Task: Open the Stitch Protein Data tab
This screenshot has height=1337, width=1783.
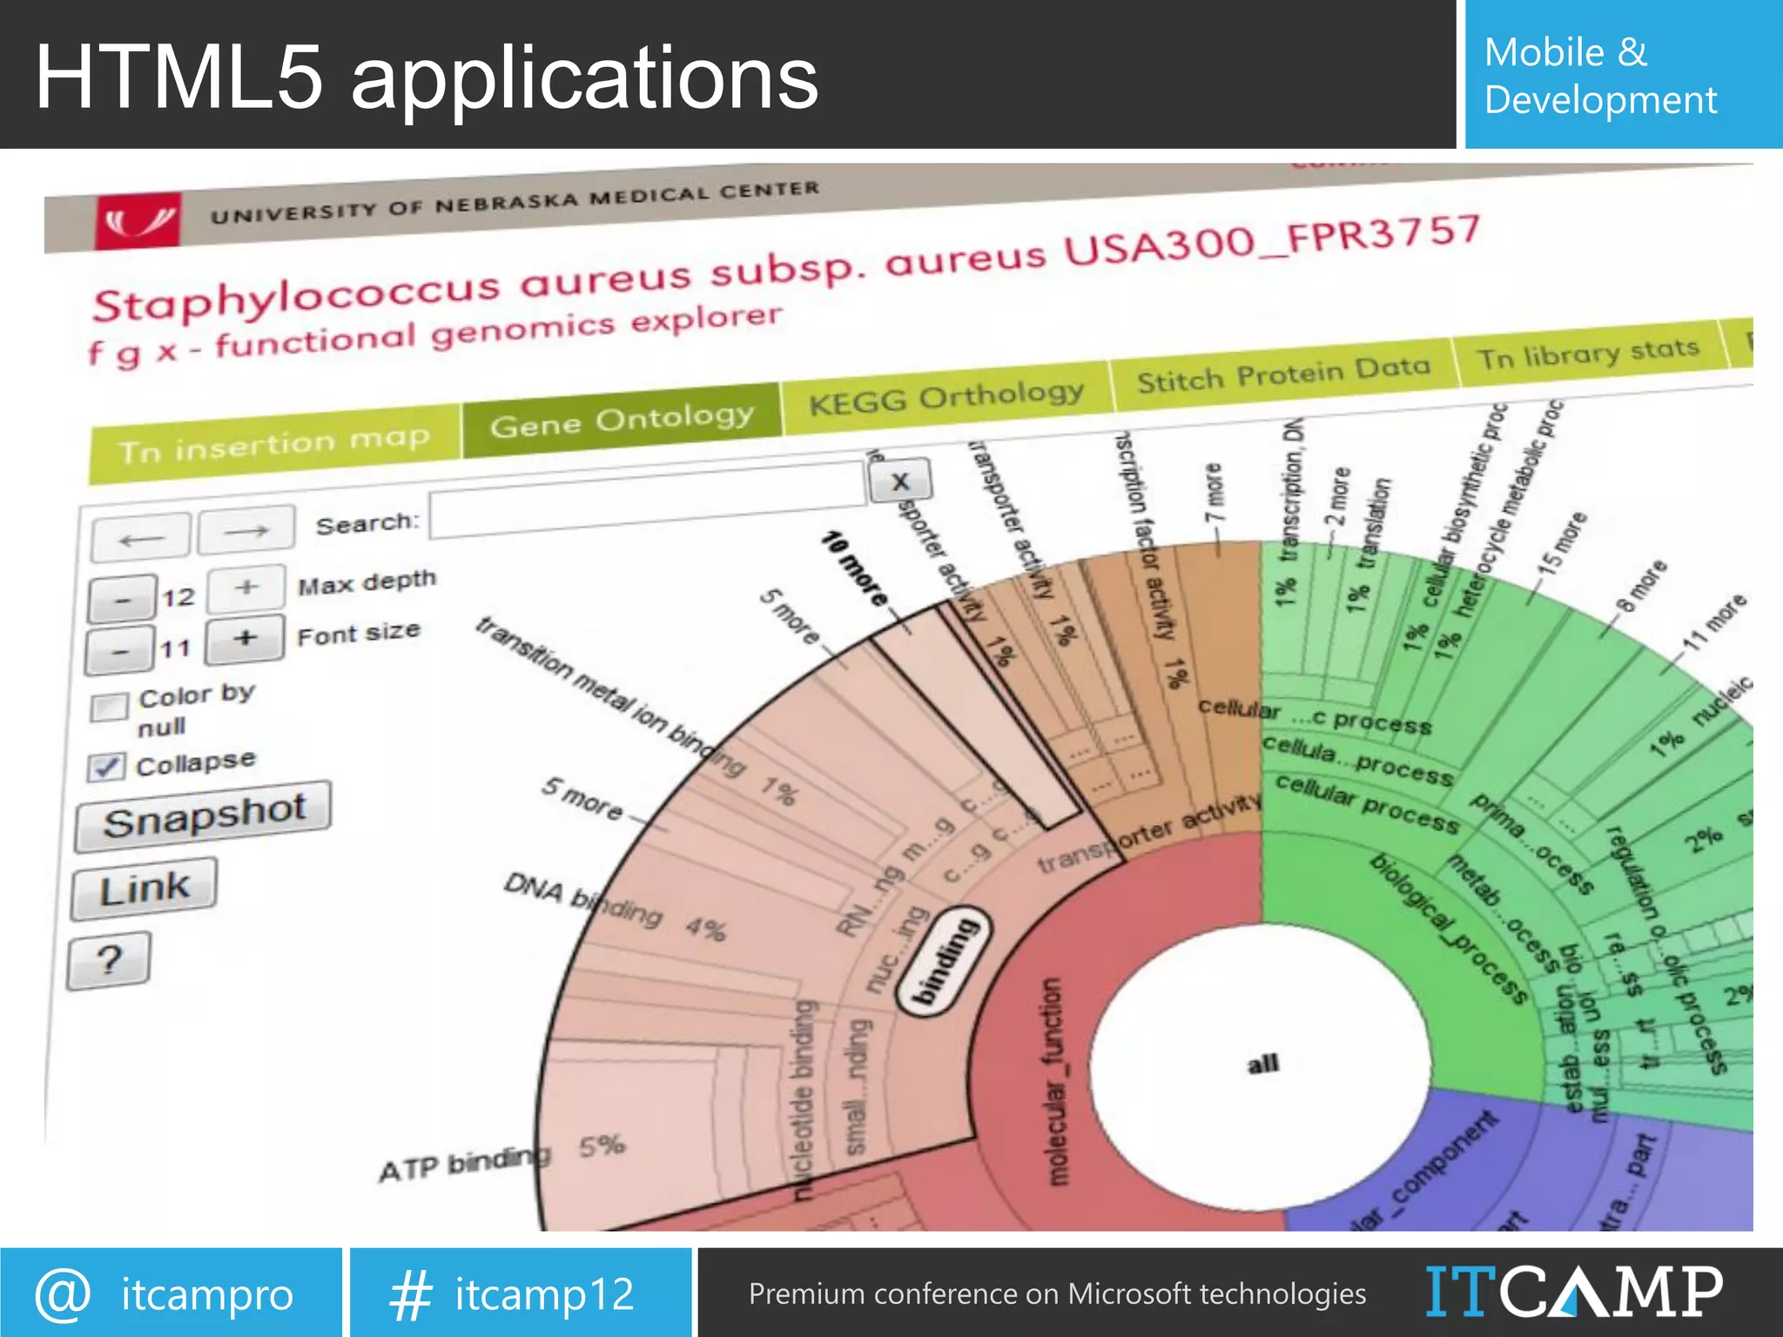Action: tap(1283, 374)
